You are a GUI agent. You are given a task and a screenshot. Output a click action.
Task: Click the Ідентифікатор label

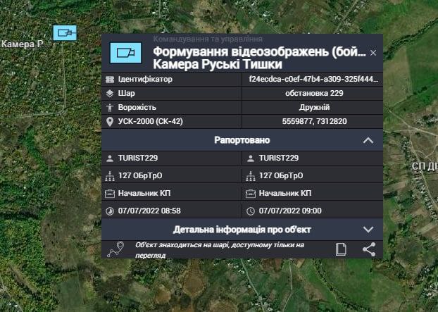[x=145, y=80]
